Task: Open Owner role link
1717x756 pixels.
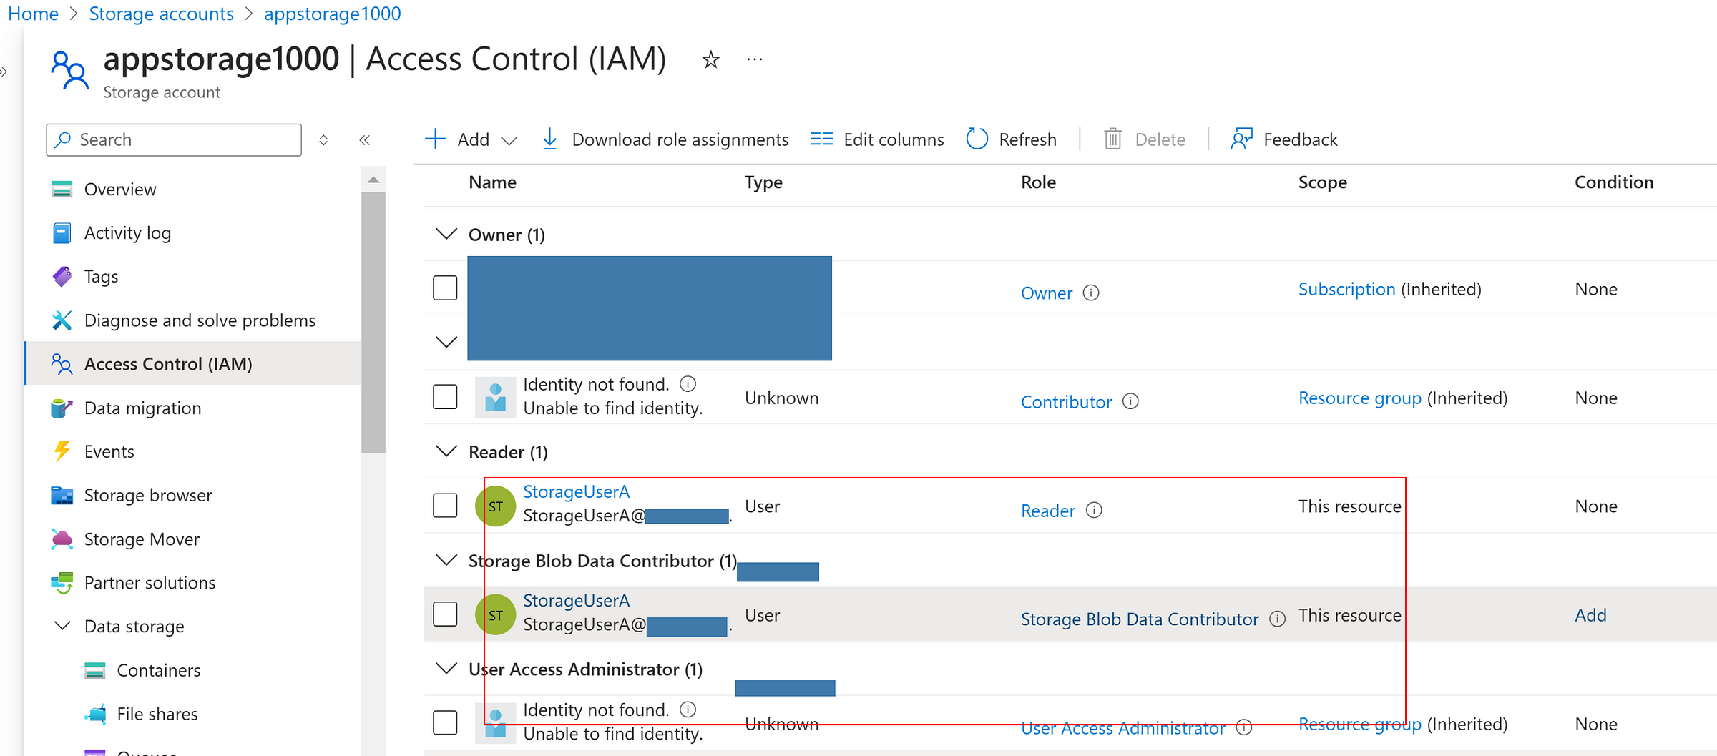Action: point(1046,293)
